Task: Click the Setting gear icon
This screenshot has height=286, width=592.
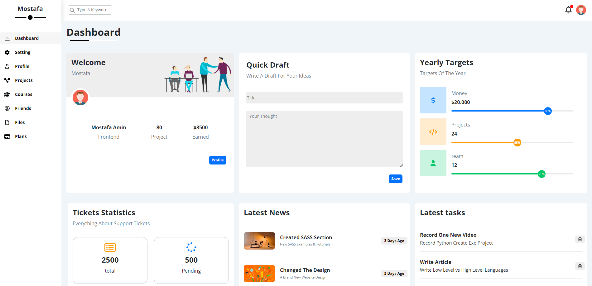Action: click(x=7, y=52)
